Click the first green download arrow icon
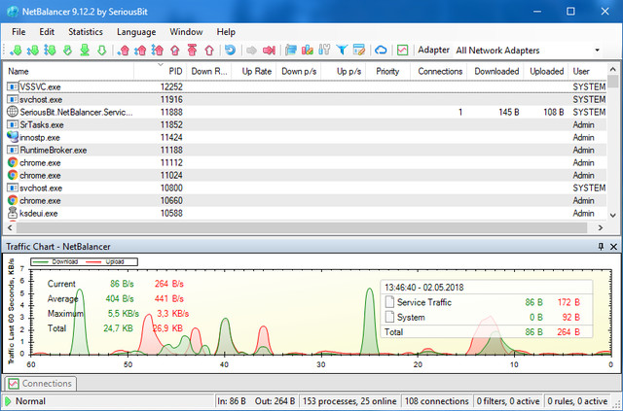Image resolution: width=623 pixels, height=411 pixels. click(17, 50)
